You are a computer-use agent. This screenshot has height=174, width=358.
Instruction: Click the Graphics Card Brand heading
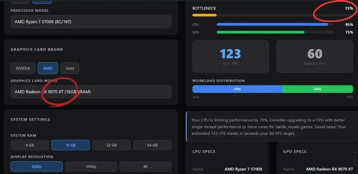pos(37,49)
